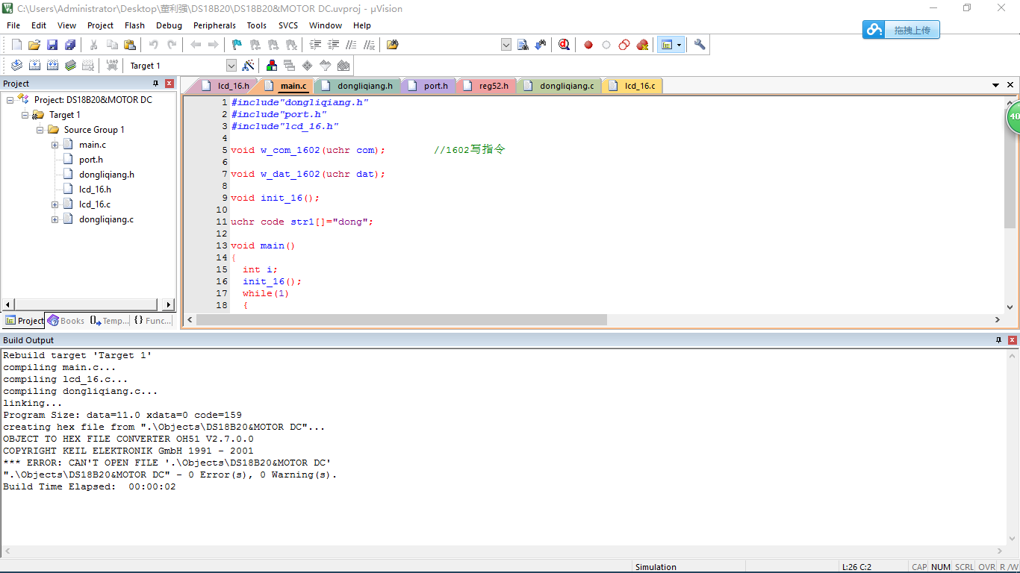Click the New file icon
This screenshot has height=573, width=1020.
click(16, 45)
